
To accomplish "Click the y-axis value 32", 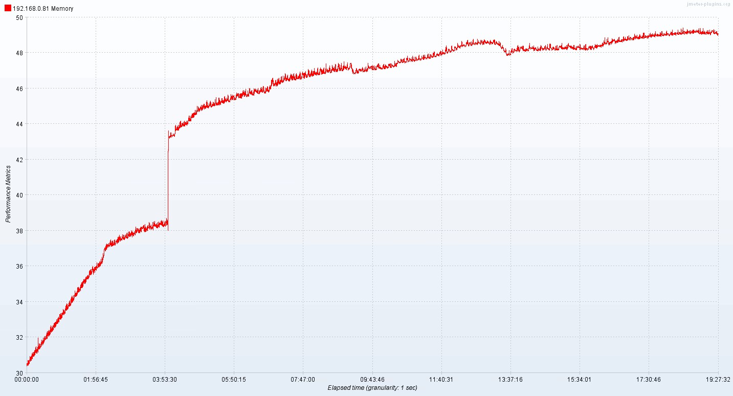I will (x=20, y=337).
